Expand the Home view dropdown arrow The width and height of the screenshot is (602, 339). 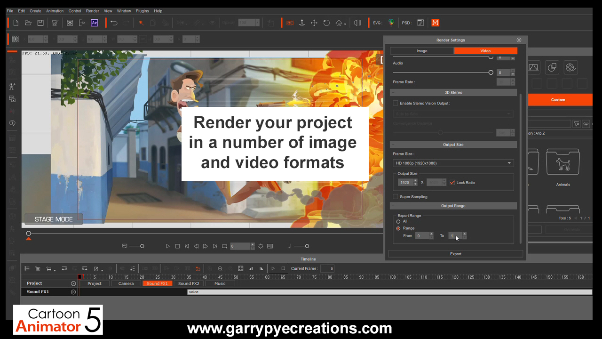tap(345, 24)
